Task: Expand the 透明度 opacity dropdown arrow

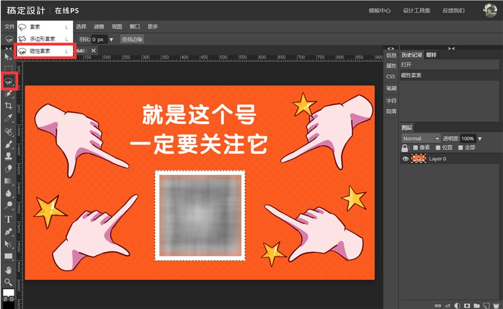Action: pos(480,139)
